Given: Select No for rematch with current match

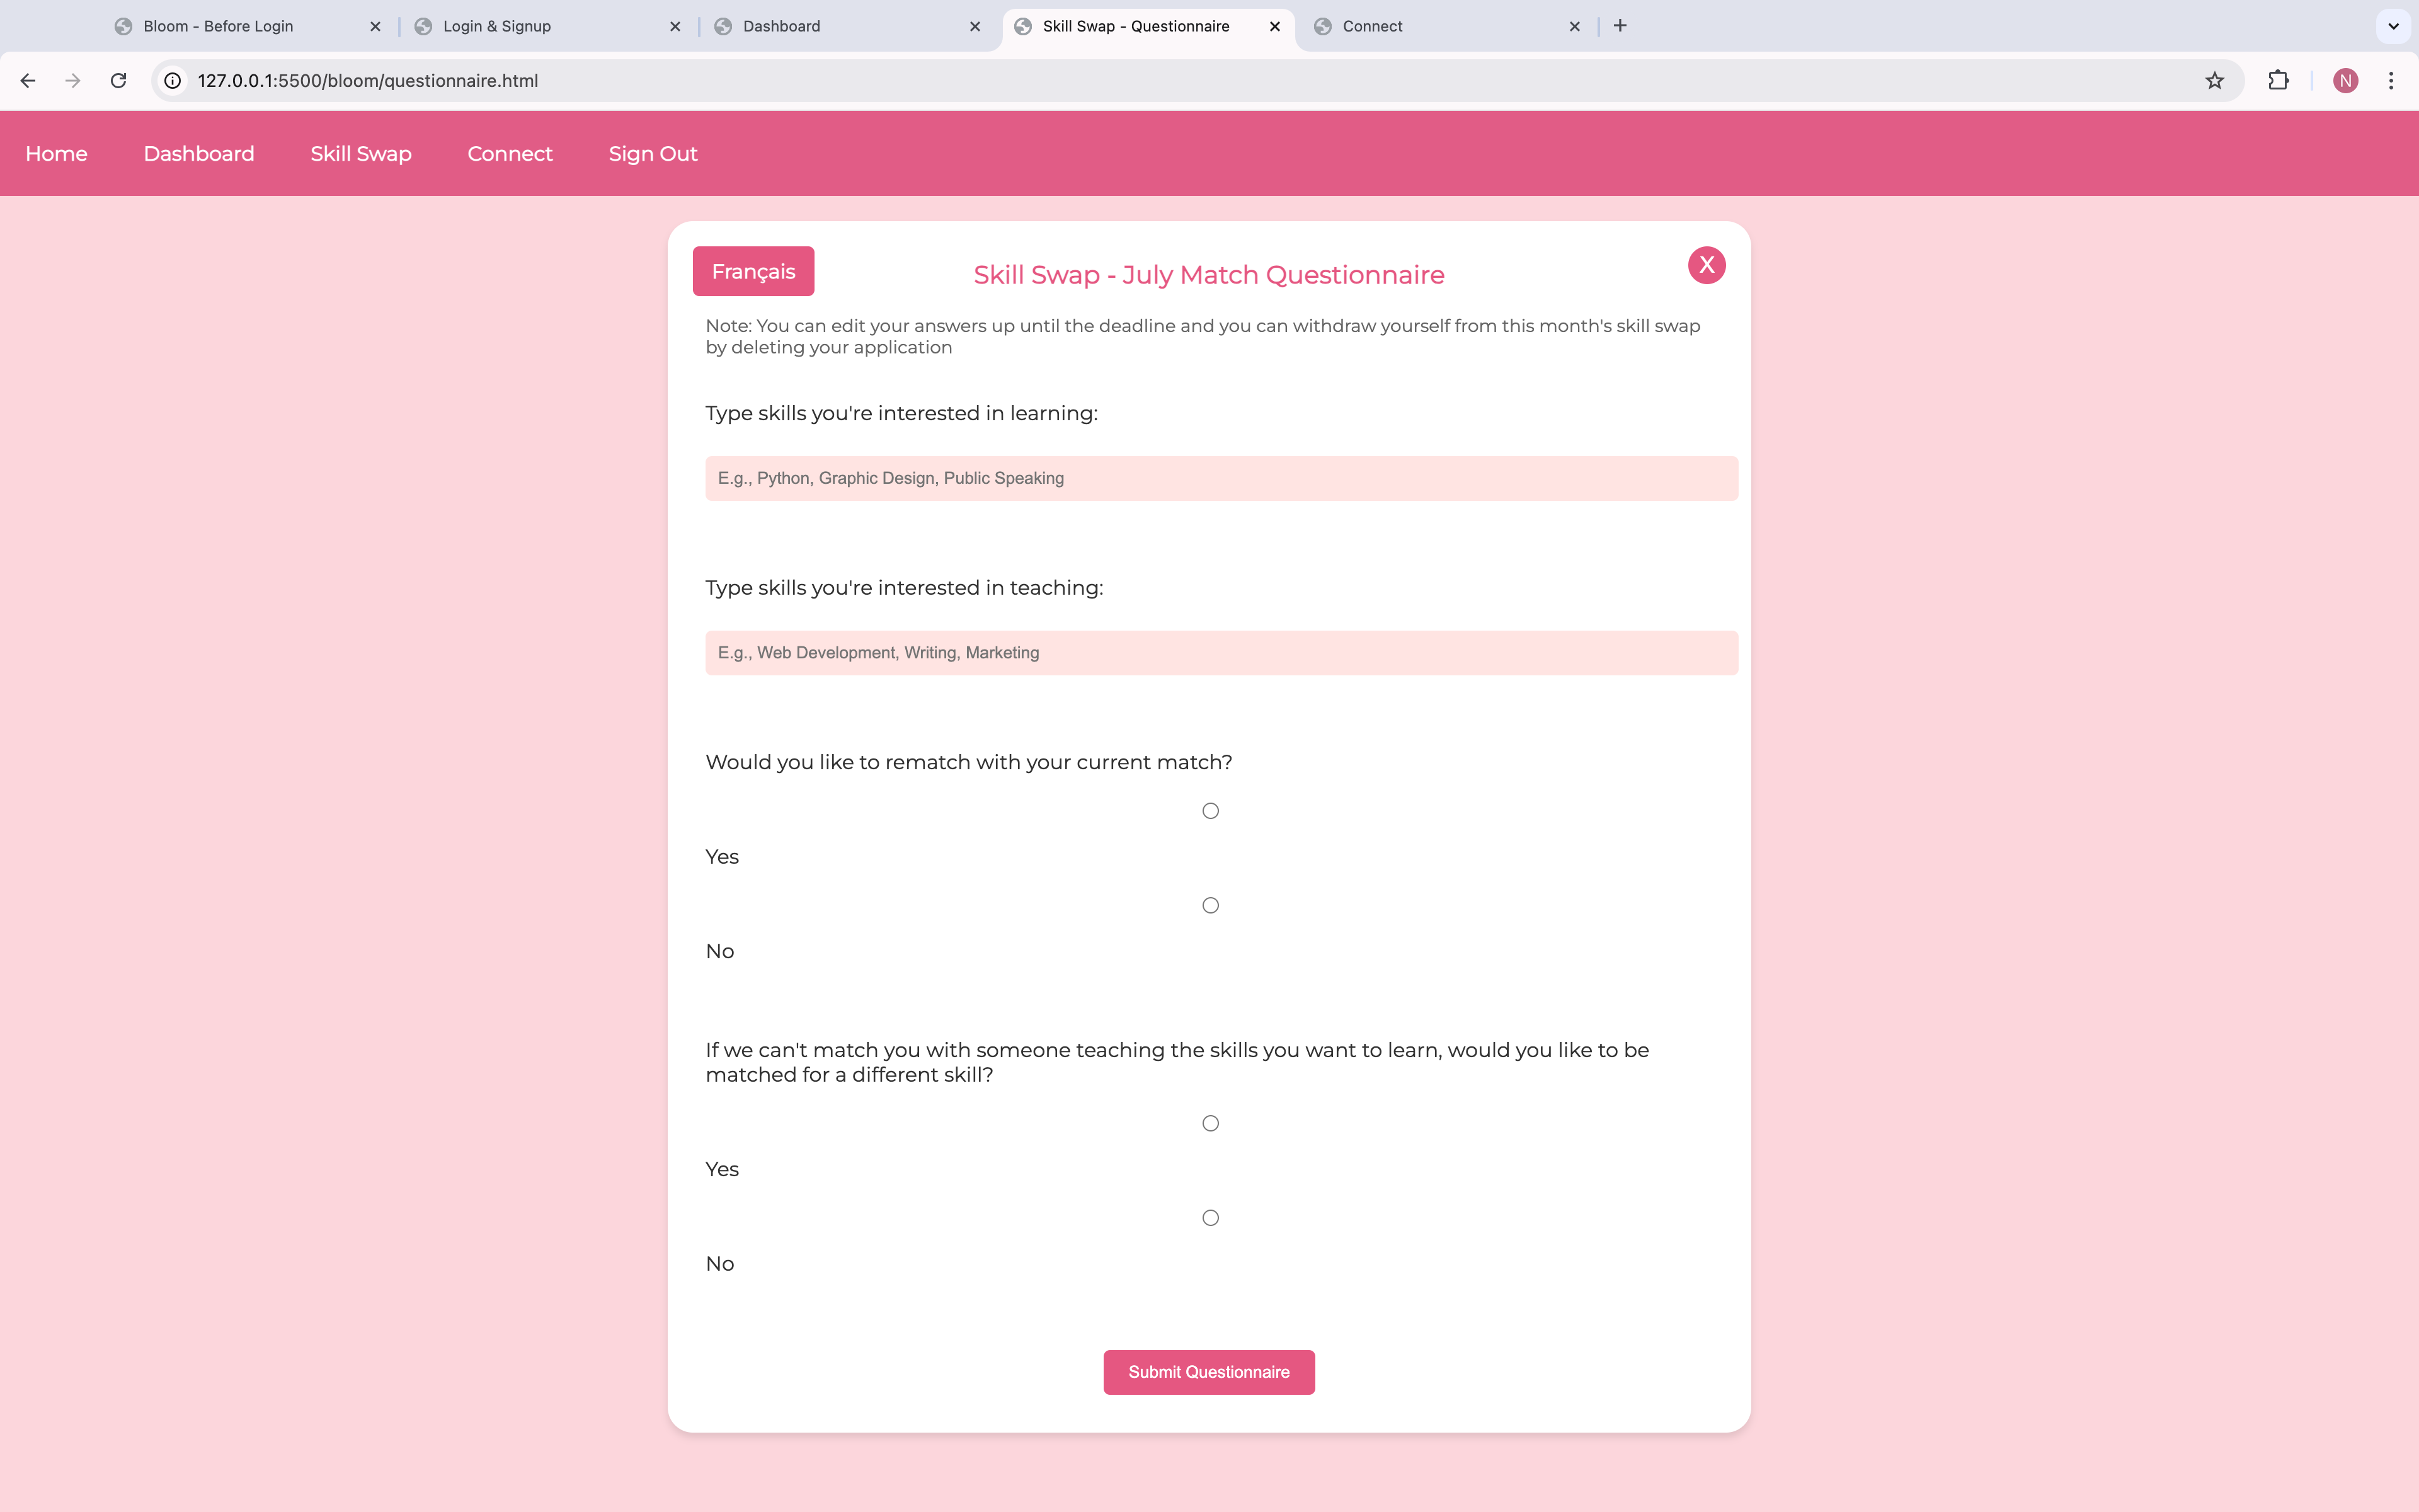Looking at the screenshot, I should (x=1211, y=906).
